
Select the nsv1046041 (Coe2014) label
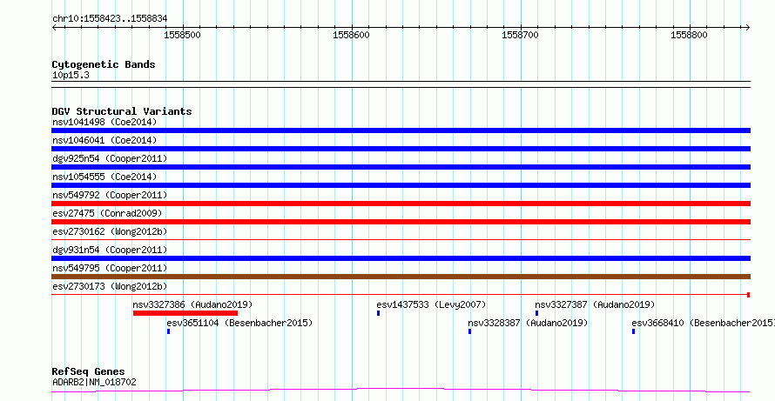pyautogui.click(x=104, y=140)
